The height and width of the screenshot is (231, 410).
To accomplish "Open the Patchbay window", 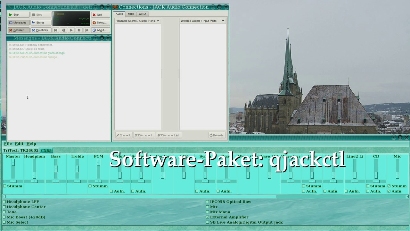I will tap(40, 30).
